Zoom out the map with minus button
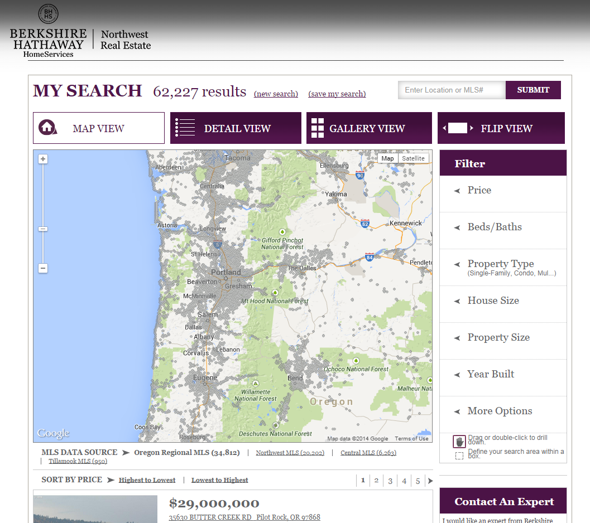The image size is (590, 523). (43, 268)
